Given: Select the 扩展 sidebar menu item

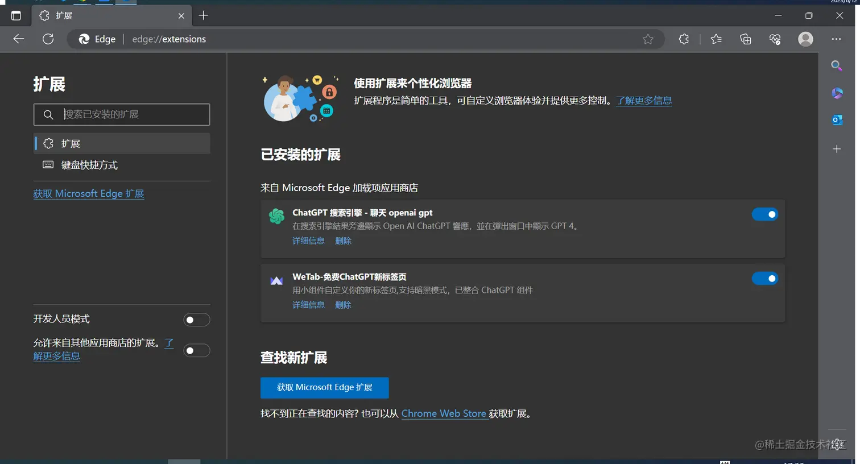Looking at the screenshot, I should [x=122, y=143].
